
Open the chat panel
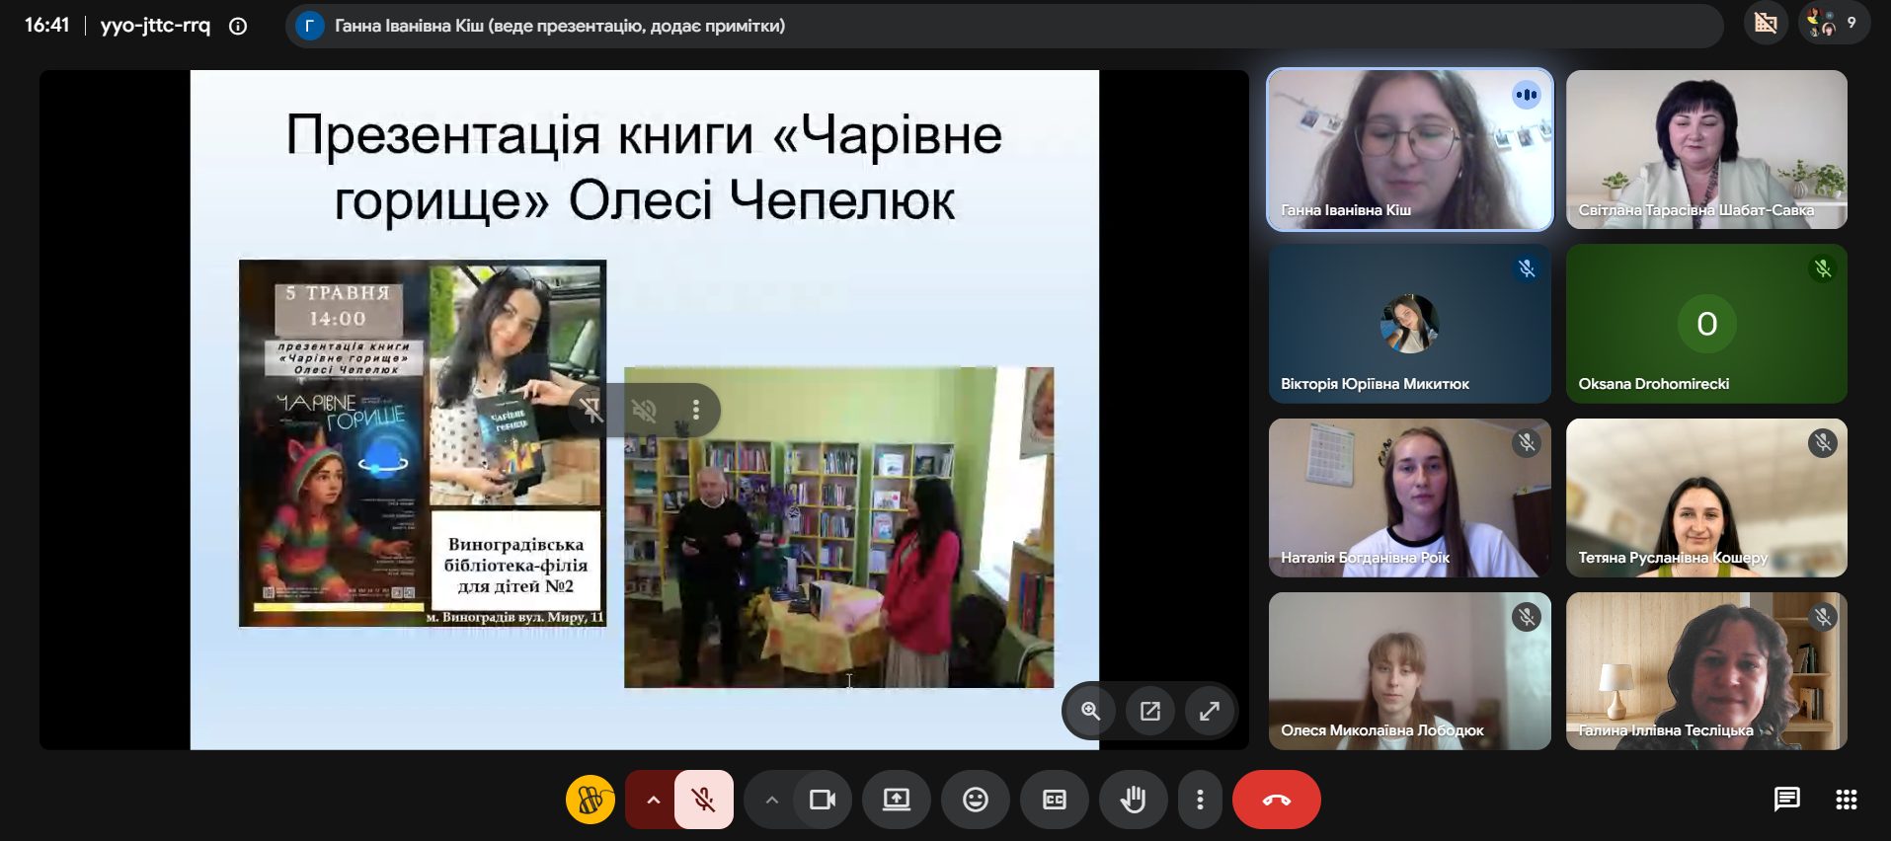click(1786, 800)
